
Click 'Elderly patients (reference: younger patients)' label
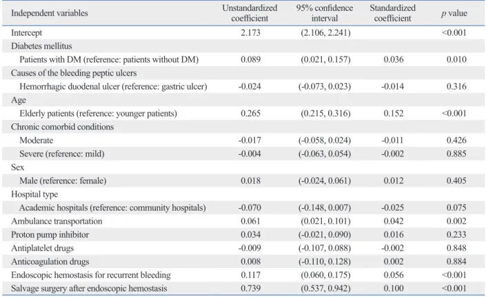pos(99,113)
